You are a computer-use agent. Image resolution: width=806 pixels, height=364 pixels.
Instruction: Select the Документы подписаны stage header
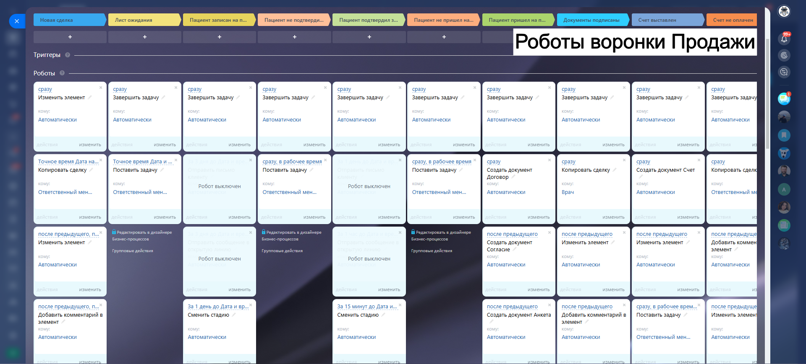coord(593,20)
